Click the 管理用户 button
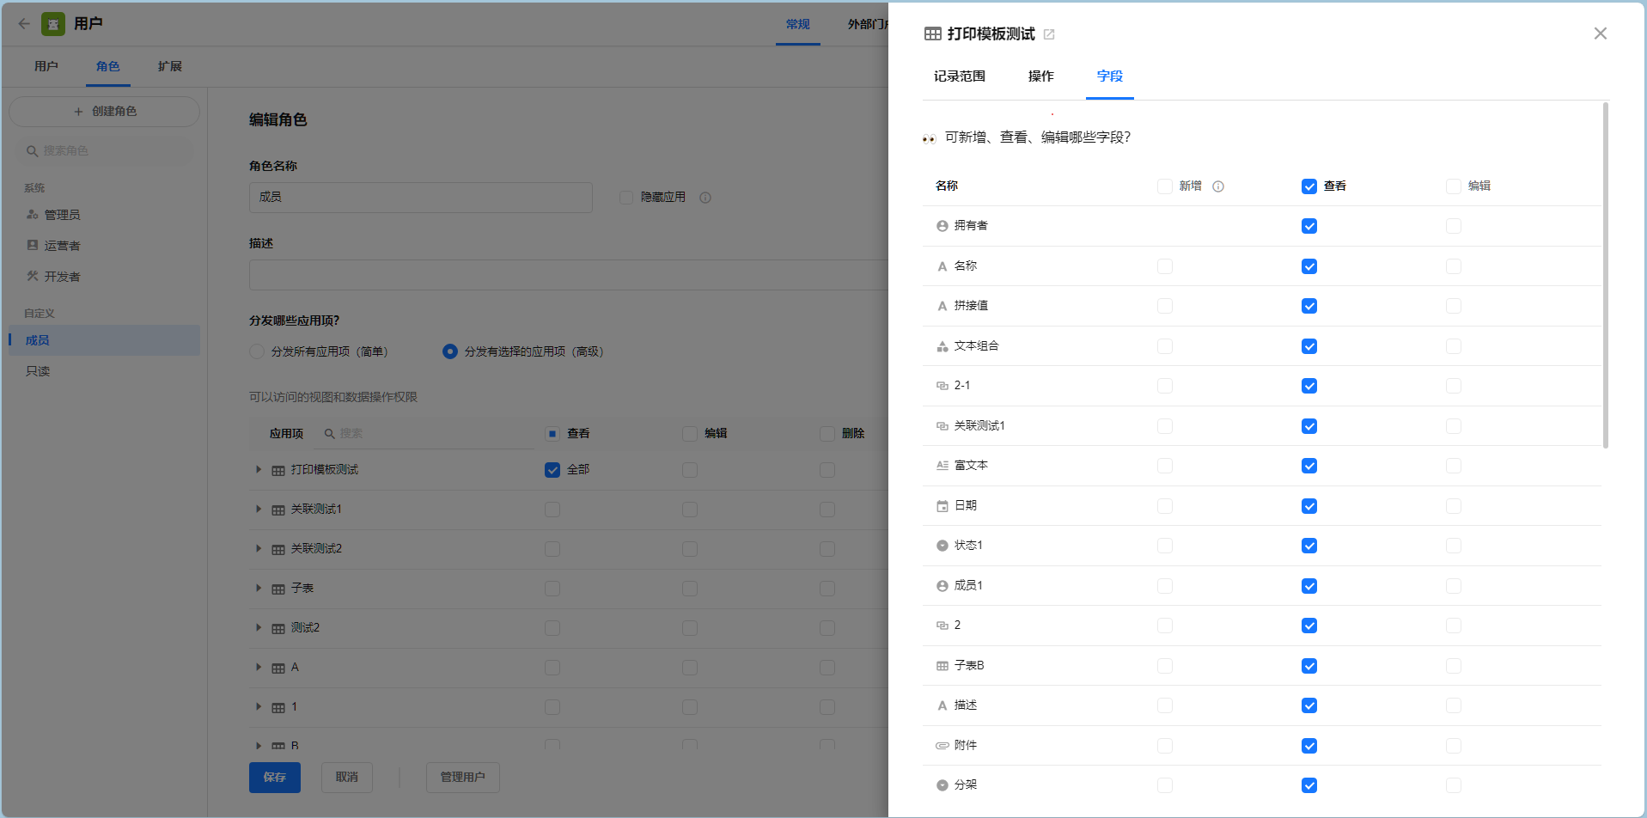Screen dimensions: 1647x818 coord(463,778)
